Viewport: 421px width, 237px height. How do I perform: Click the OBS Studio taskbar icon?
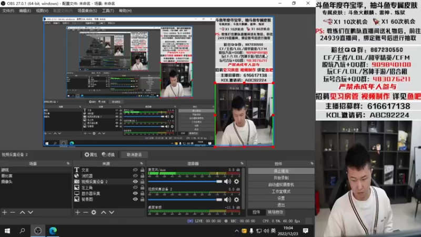click(x=38, y=231)
